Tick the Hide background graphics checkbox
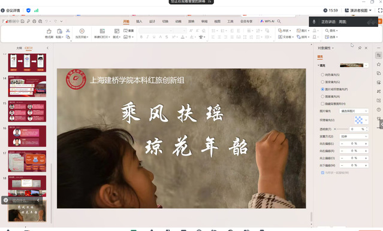This screenshot has height=231, width=383. (322, 104)
